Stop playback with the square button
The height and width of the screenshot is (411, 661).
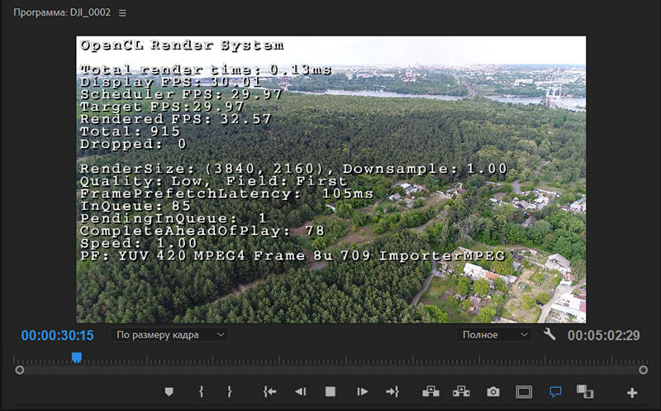330,392
